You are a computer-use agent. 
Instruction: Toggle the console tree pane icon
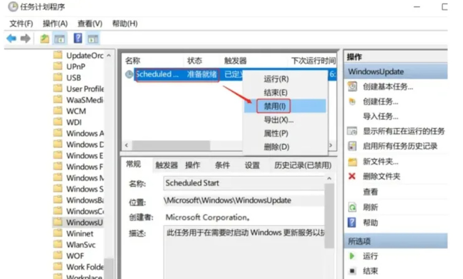60,38
